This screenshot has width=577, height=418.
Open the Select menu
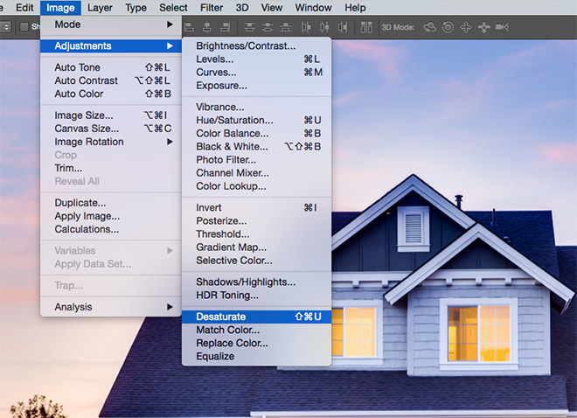coord(173,7)
